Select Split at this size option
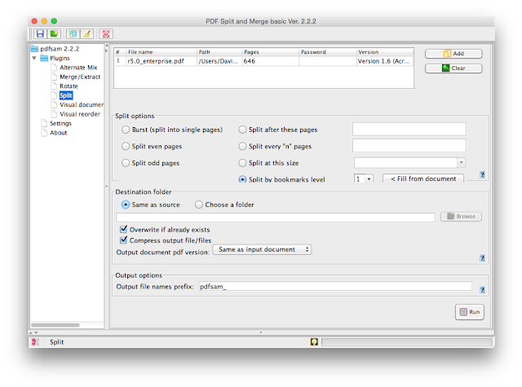Screen dimensions: 522x387 click(242, 163)
